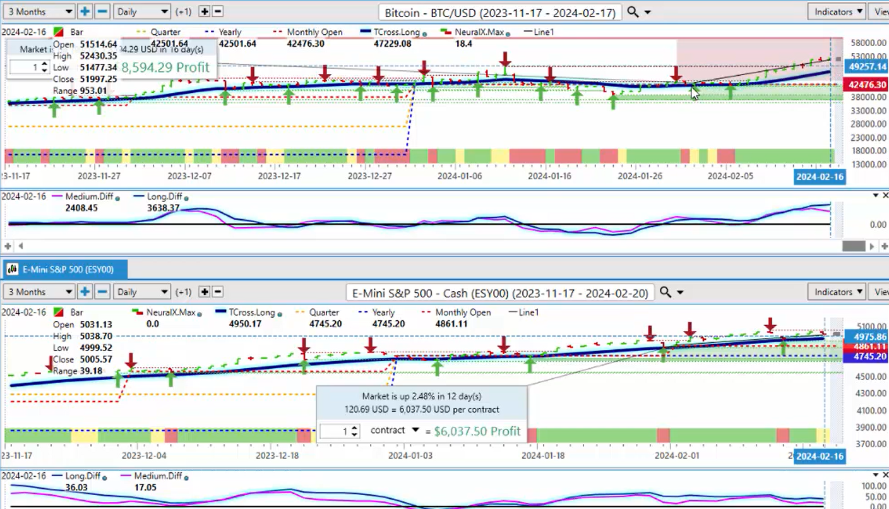Click NeuralX.Max label in Bitcoin legend

point(478,32)
